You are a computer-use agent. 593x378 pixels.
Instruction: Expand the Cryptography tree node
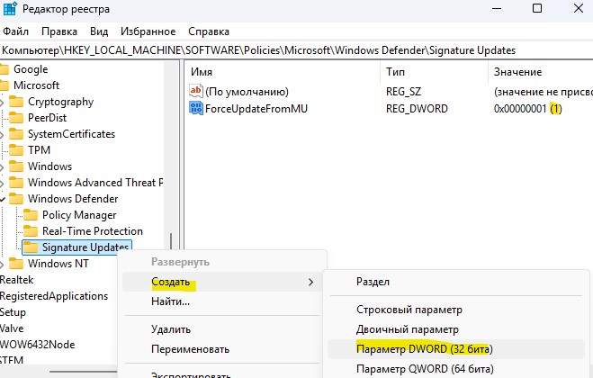point(2,103)
